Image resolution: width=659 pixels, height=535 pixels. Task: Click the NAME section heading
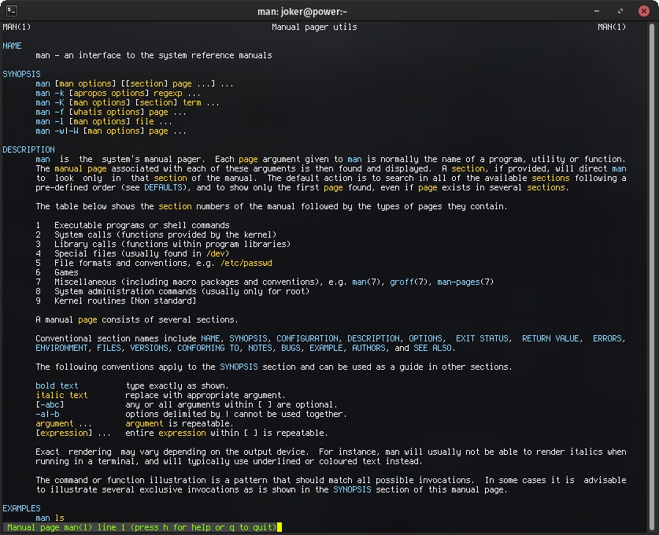coord(12,46)
